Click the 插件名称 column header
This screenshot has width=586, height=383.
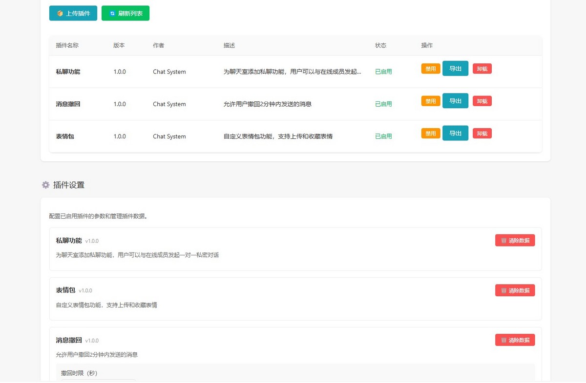[x=68, y=45]
